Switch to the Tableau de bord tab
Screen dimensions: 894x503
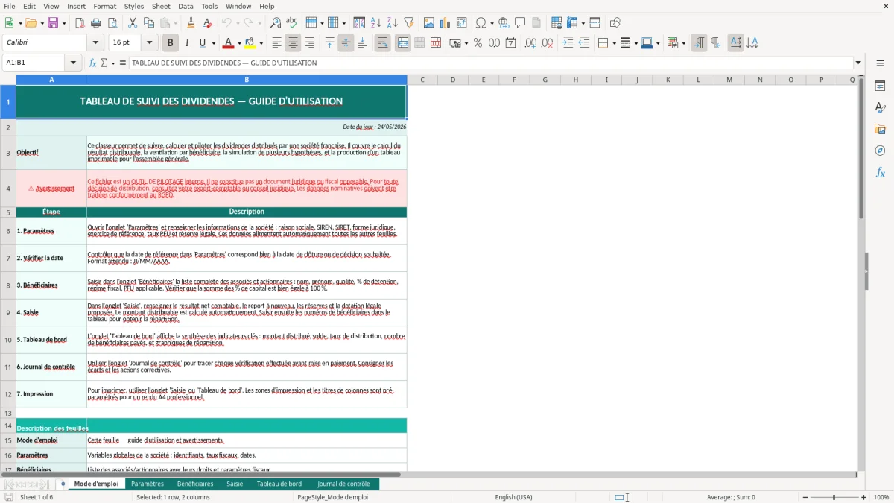[x=279, y=484]
